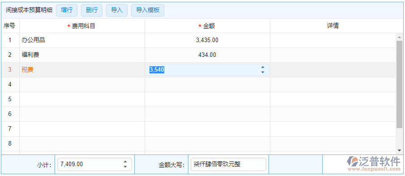
Task: Increase the 税费 amount with up arrow
Action: click(x=263, y=68)
